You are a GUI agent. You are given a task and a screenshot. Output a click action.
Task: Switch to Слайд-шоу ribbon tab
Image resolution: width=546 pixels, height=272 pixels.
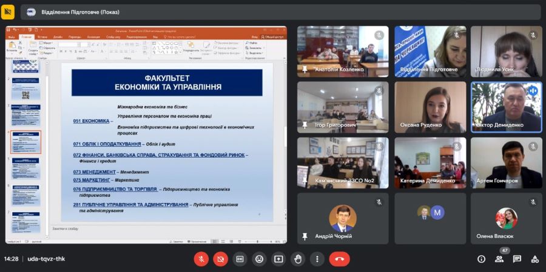click(113, 37)
